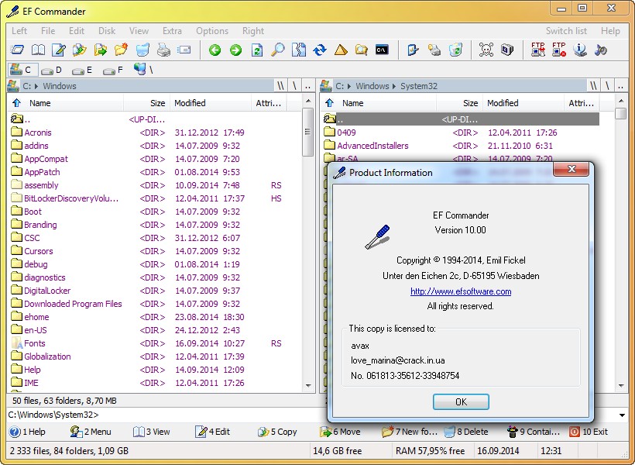Open the Left menu
635x465 pixels.
19,31
